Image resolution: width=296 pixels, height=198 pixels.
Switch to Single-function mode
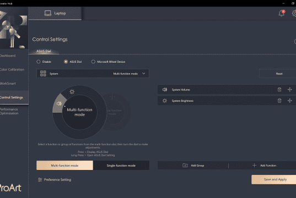(x=121, y=166)
